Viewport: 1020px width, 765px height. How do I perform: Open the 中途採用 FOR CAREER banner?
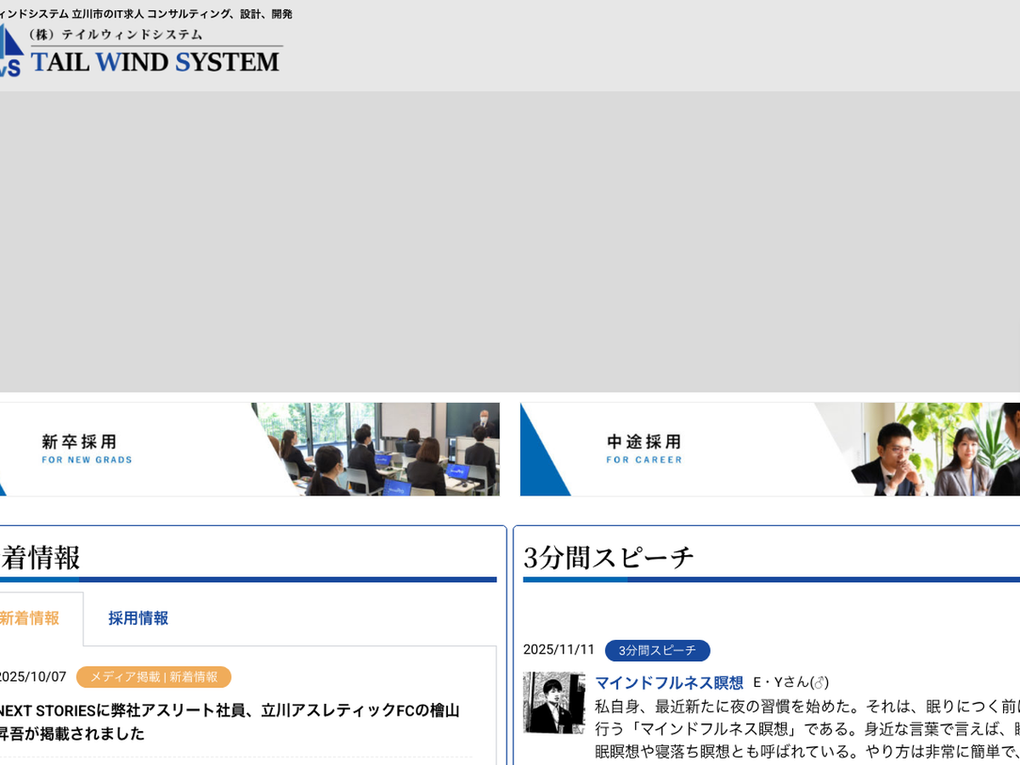pyautogui.click(x=643, y=449)
